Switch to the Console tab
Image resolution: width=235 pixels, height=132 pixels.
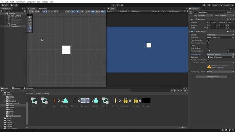pos(16,88)
